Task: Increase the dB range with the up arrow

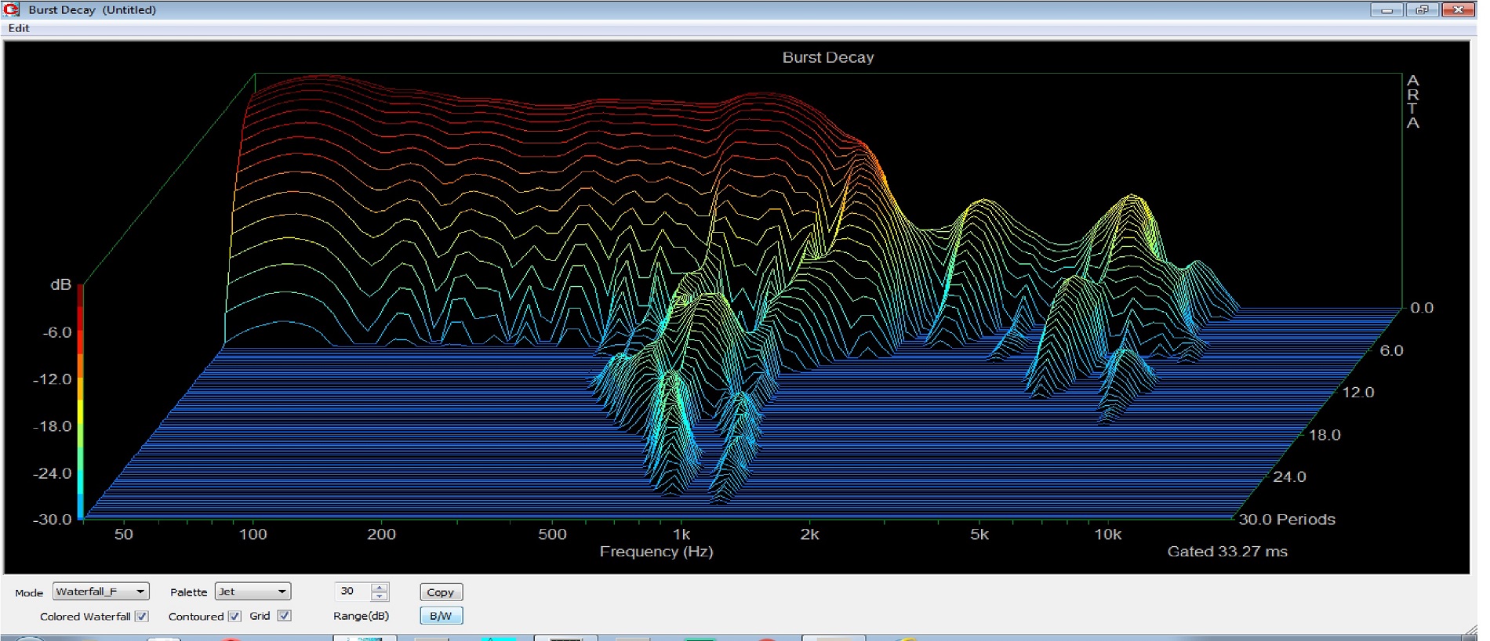Action: click(x=380, y=588)
